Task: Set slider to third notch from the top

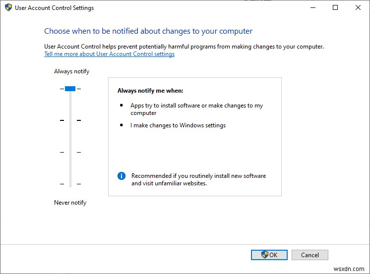Action: (70, 152)
